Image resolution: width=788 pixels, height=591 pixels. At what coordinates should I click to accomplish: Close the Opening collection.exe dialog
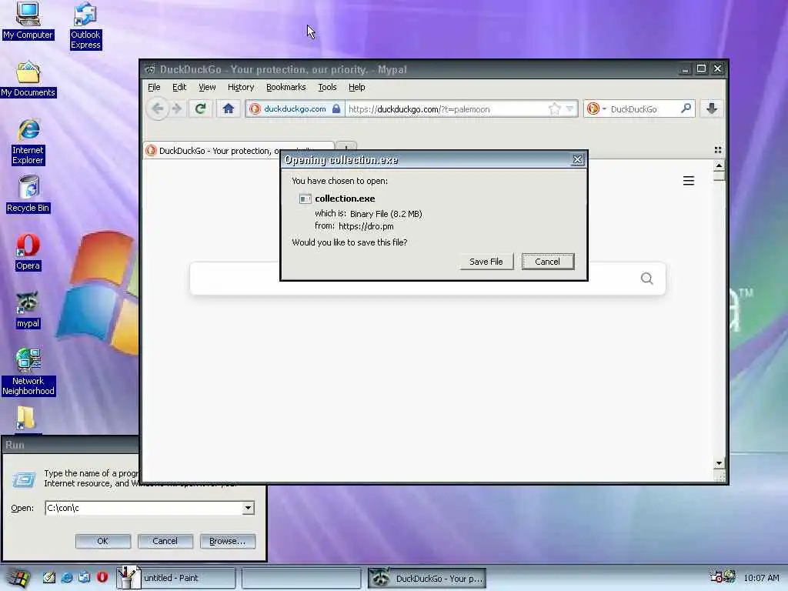click(577, 159)
